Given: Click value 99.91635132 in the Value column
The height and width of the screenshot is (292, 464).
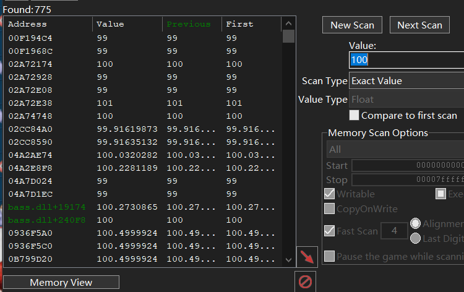Looking at the screenshot, I should click(127, 142).
